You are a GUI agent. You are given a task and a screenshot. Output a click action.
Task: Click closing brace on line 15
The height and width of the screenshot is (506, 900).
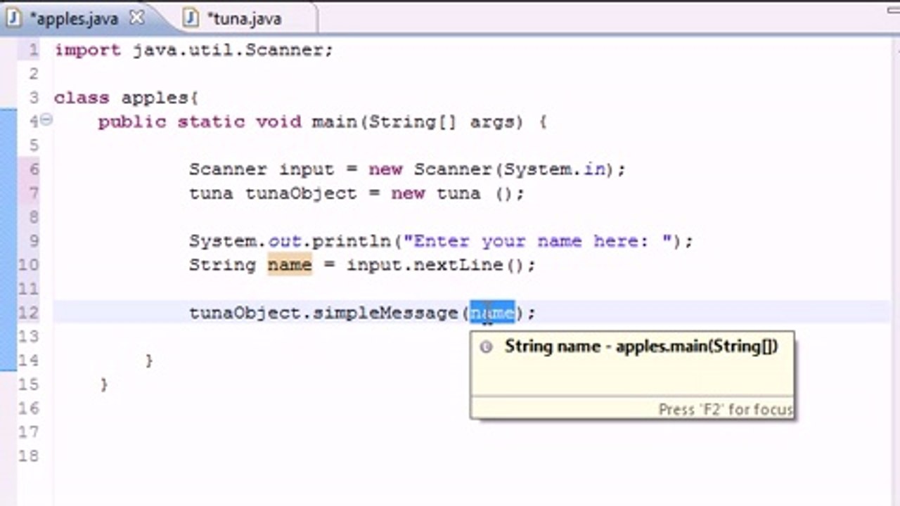[104, 384]
